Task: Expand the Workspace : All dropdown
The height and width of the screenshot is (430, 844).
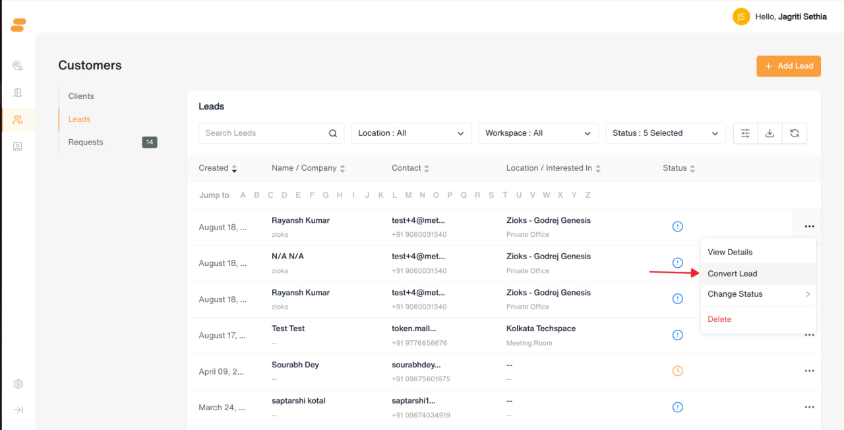Action: pyautogui.click(x=539, y=133)
